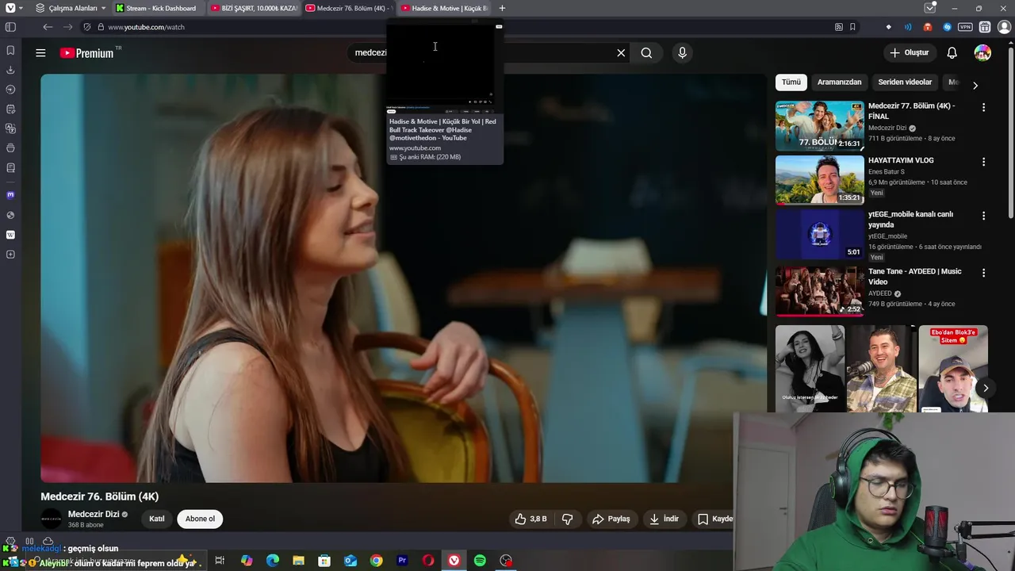Viewport: 1015px width, 571px height.
Task: Select the Medcezir 76. Bölüm browser tab
Action: click(349, 8)
